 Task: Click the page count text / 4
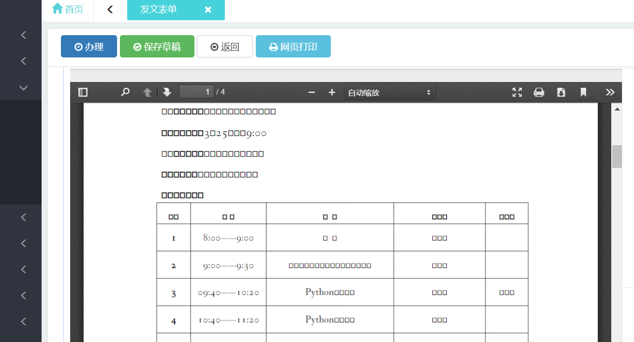(221, 92)
